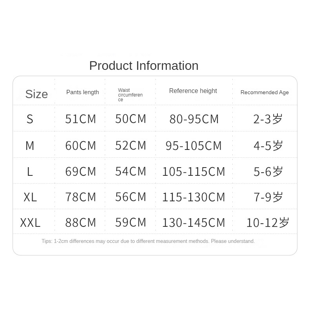
Task: Click the Pants length column header
Action: coord(82,92)
